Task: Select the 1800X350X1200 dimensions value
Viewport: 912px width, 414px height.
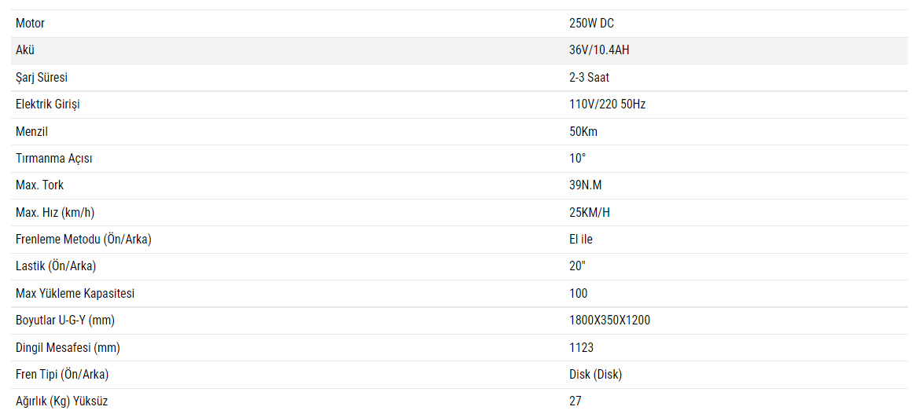Action: [609, 320]
